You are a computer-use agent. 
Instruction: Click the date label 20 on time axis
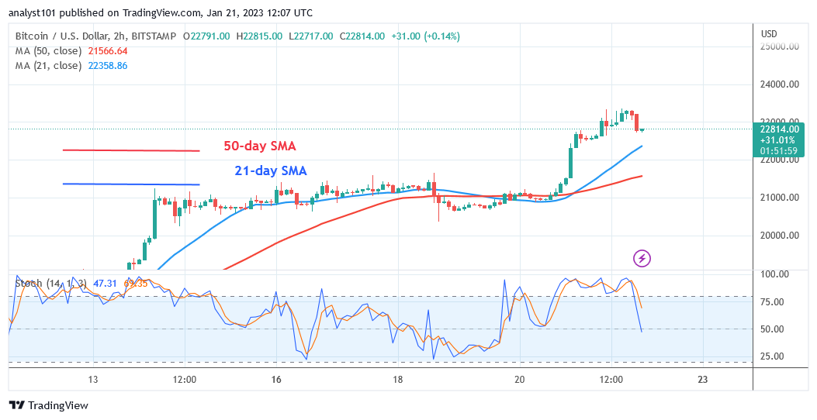point(520,380)
